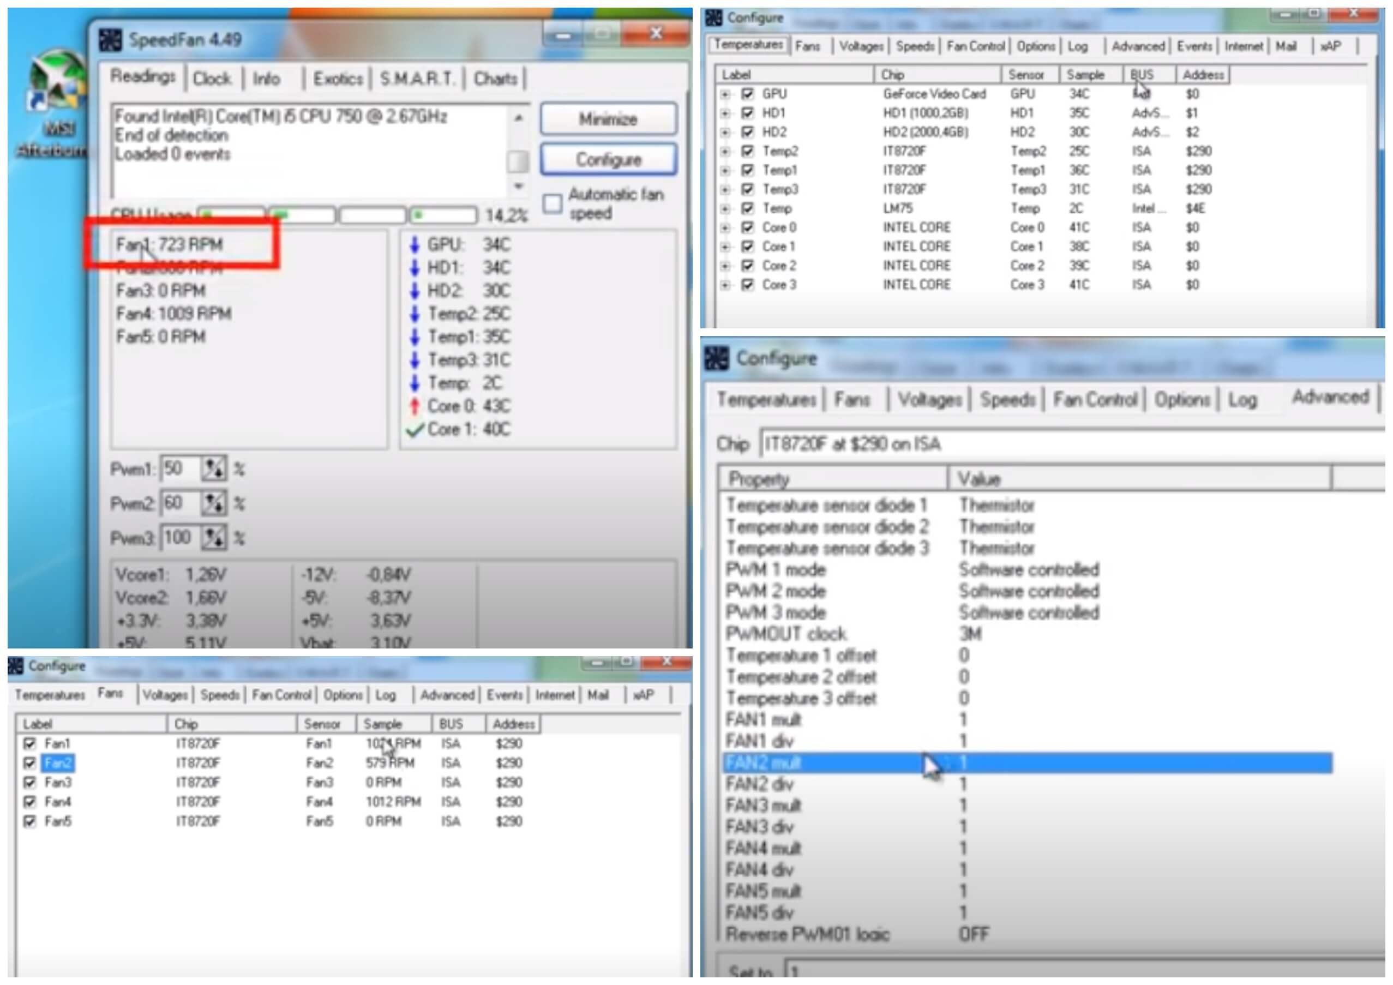1393x985 pixels.
Task: Click into the Pwm3 value field
Action: click(181, 538)
